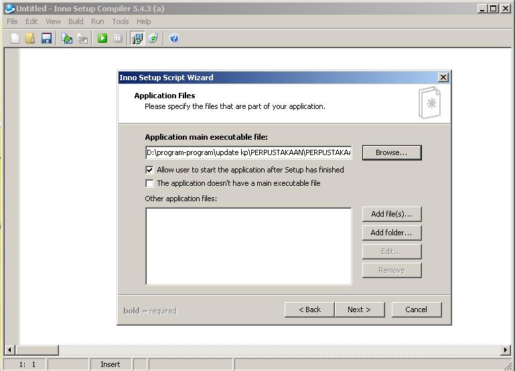Screen dimensions: 515x371
Task: Click the Pause toolbar icon
Action: [x=118, y=38]
